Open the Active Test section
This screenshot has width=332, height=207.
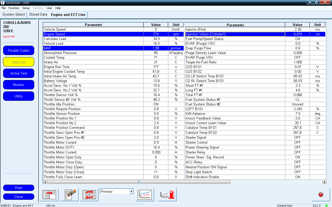point(18,73)
